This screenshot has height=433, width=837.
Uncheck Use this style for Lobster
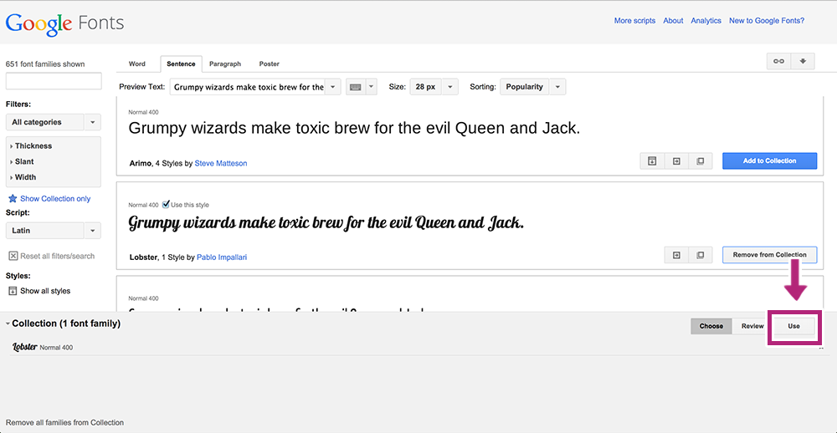[x=166, y=204]
